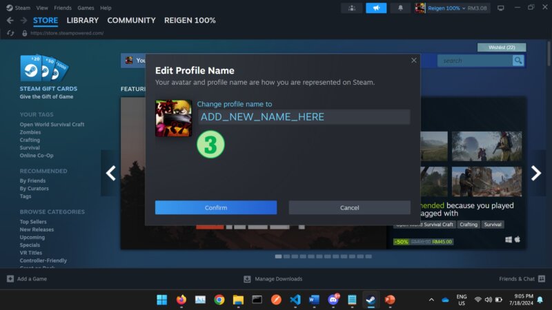Cancel the profile name change
The image size is (552, 310).
point(350,208)
